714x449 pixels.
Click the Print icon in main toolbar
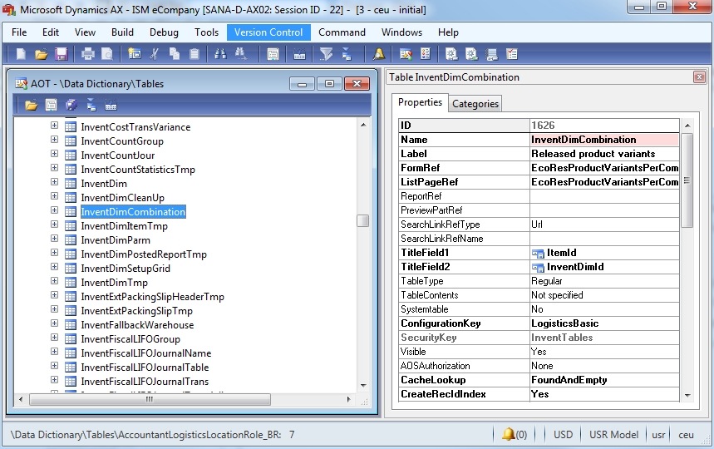pos(87,55)
